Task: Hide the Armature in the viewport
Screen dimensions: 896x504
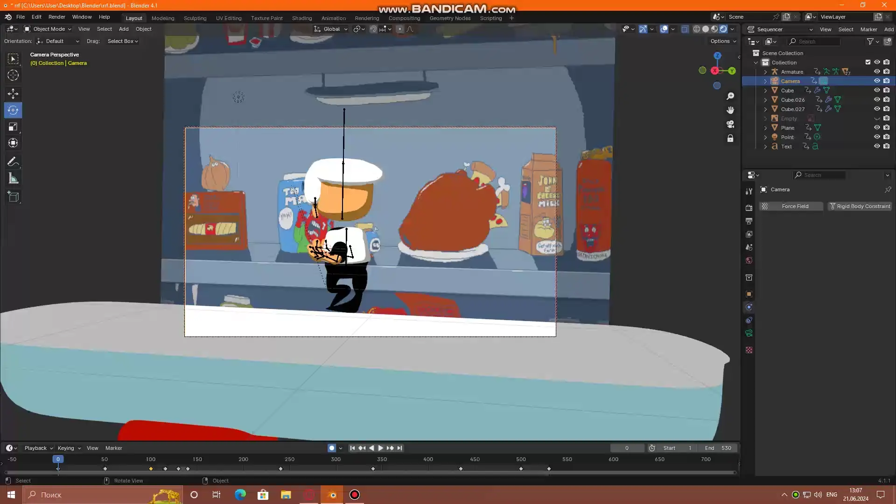Action: pos(877,71)
